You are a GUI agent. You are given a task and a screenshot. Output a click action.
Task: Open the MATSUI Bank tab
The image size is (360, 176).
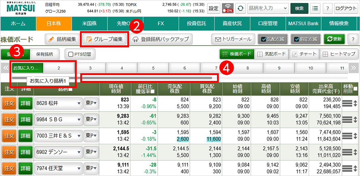point(303,24)
